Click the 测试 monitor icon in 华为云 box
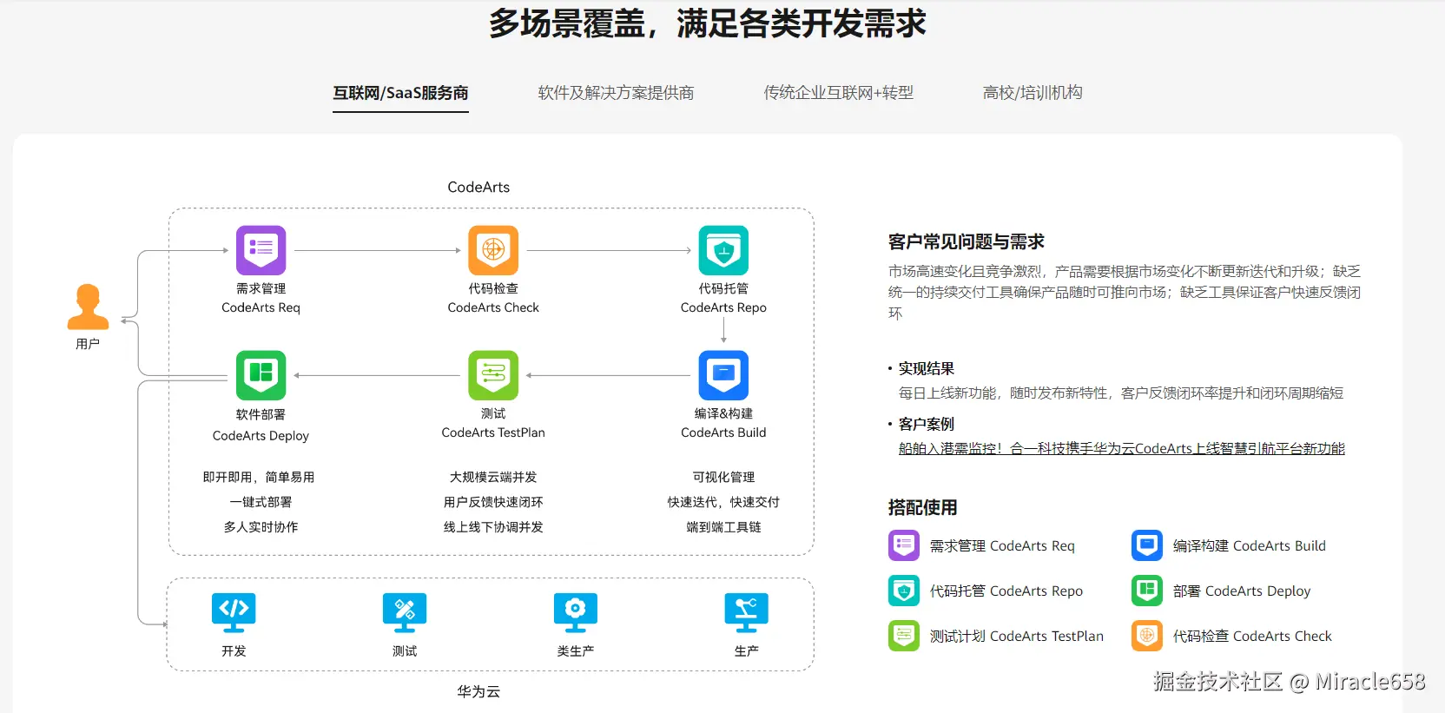Image resolution: width=1445 pixels, height=713 pixels. click(405, 613)
